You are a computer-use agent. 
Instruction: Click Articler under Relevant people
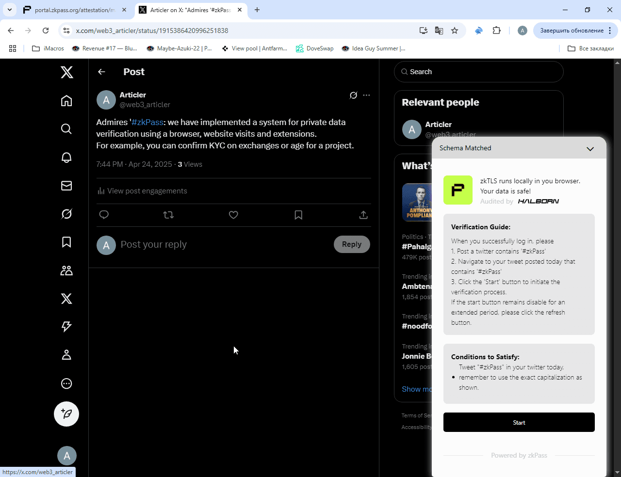(439, 125)
